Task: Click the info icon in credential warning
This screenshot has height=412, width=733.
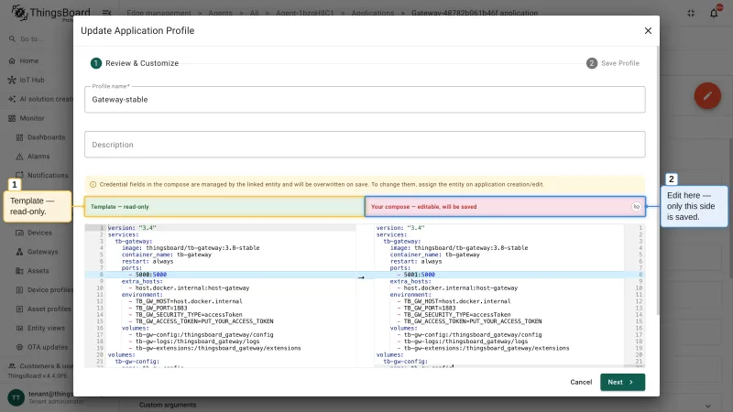Action: click(x=93, y=185)
